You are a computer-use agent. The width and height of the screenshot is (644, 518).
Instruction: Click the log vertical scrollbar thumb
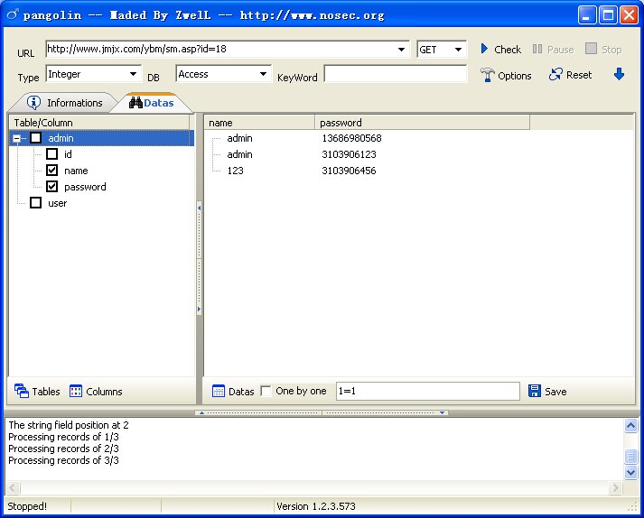click(x=630, y=456)
